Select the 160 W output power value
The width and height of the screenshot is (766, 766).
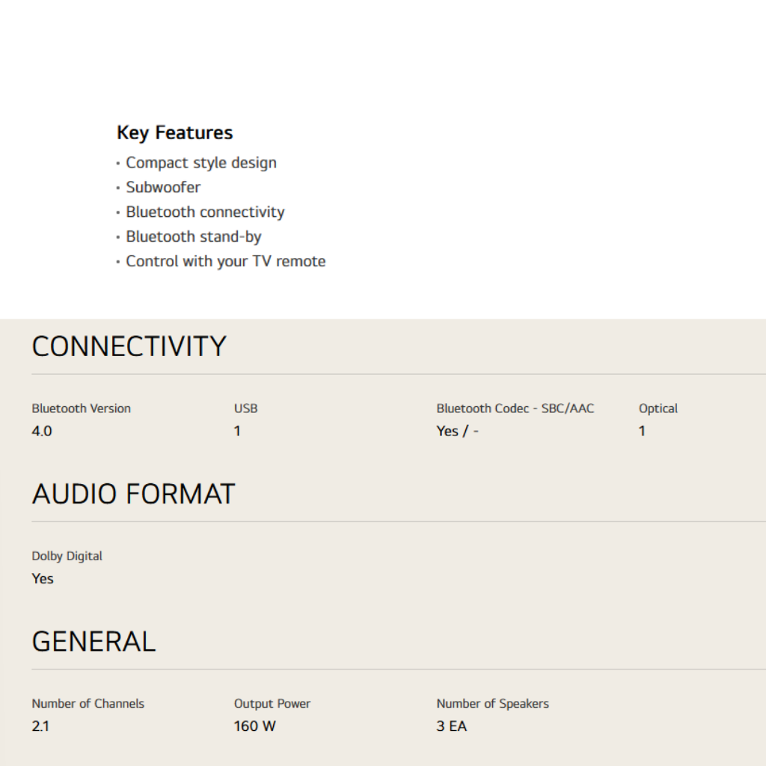(254, 726)
